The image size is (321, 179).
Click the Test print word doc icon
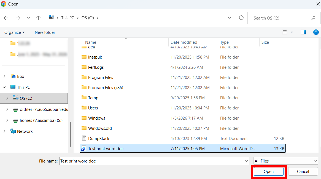click(83, 148)
